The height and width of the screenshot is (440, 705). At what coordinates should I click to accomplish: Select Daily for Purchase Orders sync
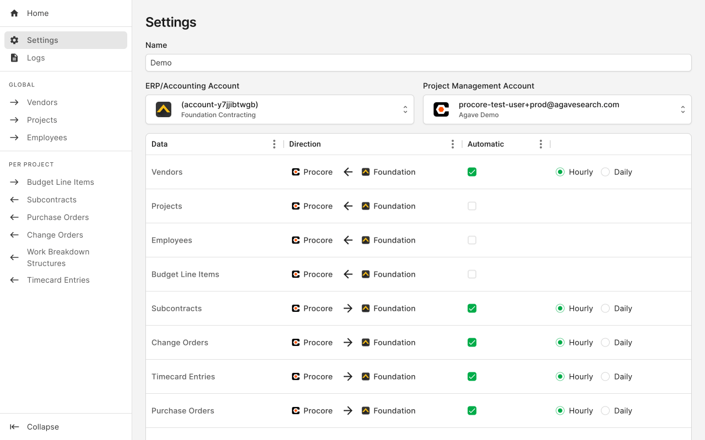pyautogui.click(x=605, y=411)
